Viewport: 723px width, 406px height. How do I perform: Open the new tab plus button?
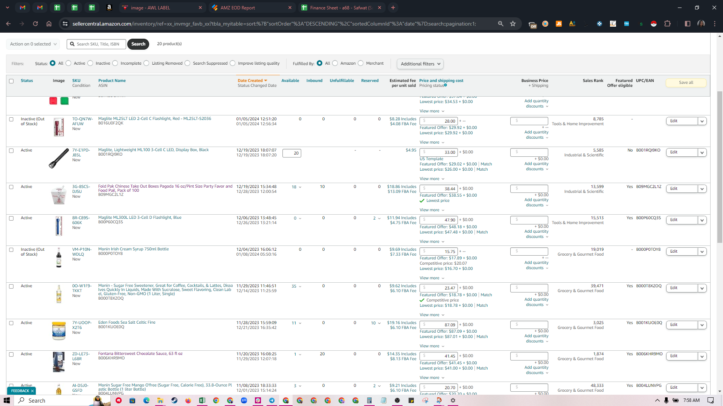click(x=393, y=8)
